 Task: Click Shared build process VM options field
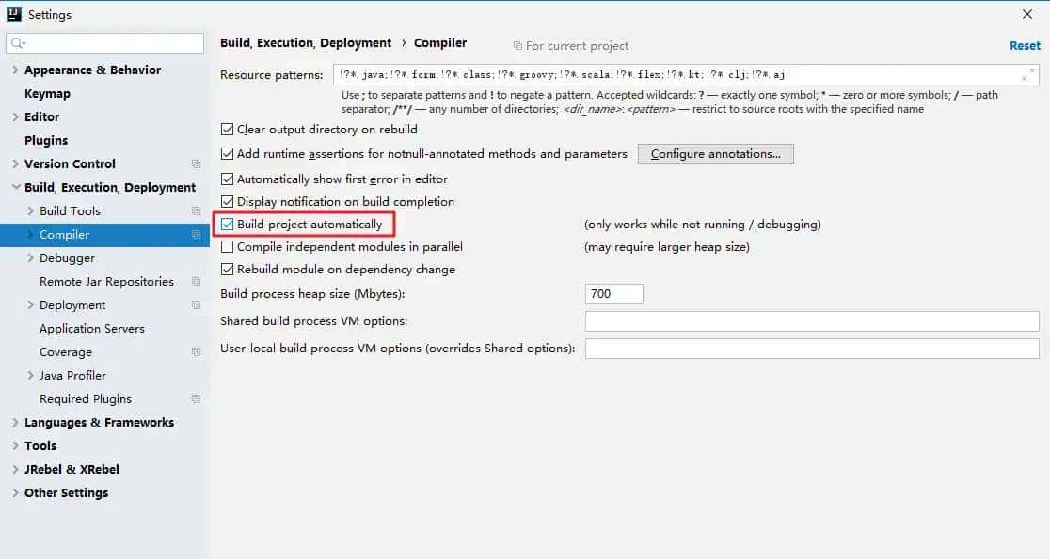coord(812,321)
